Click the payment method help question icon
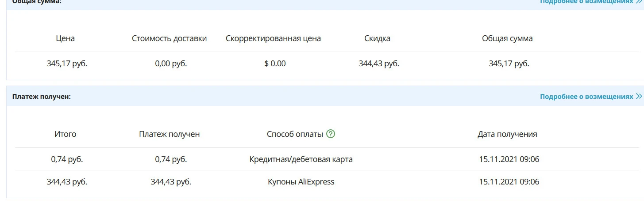 (x=331, y=134)
